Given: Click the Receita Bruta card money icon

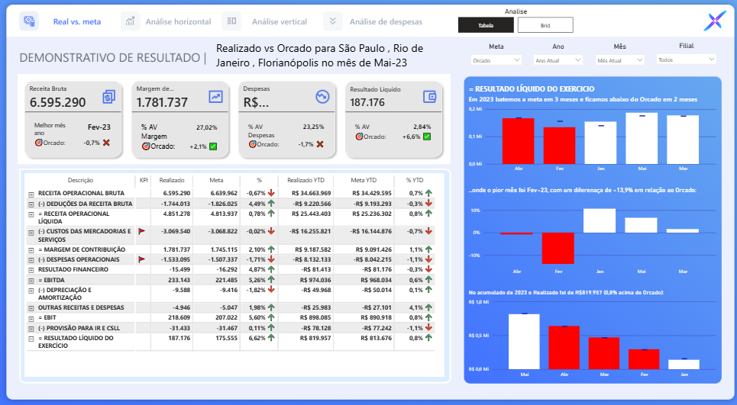Looking at the screenshot, I should 108,97.
